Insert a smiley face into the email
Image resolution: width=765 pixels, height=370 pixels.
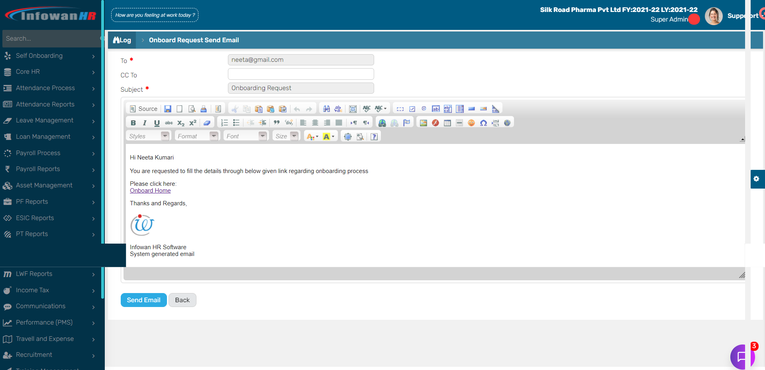pos(471,122)
